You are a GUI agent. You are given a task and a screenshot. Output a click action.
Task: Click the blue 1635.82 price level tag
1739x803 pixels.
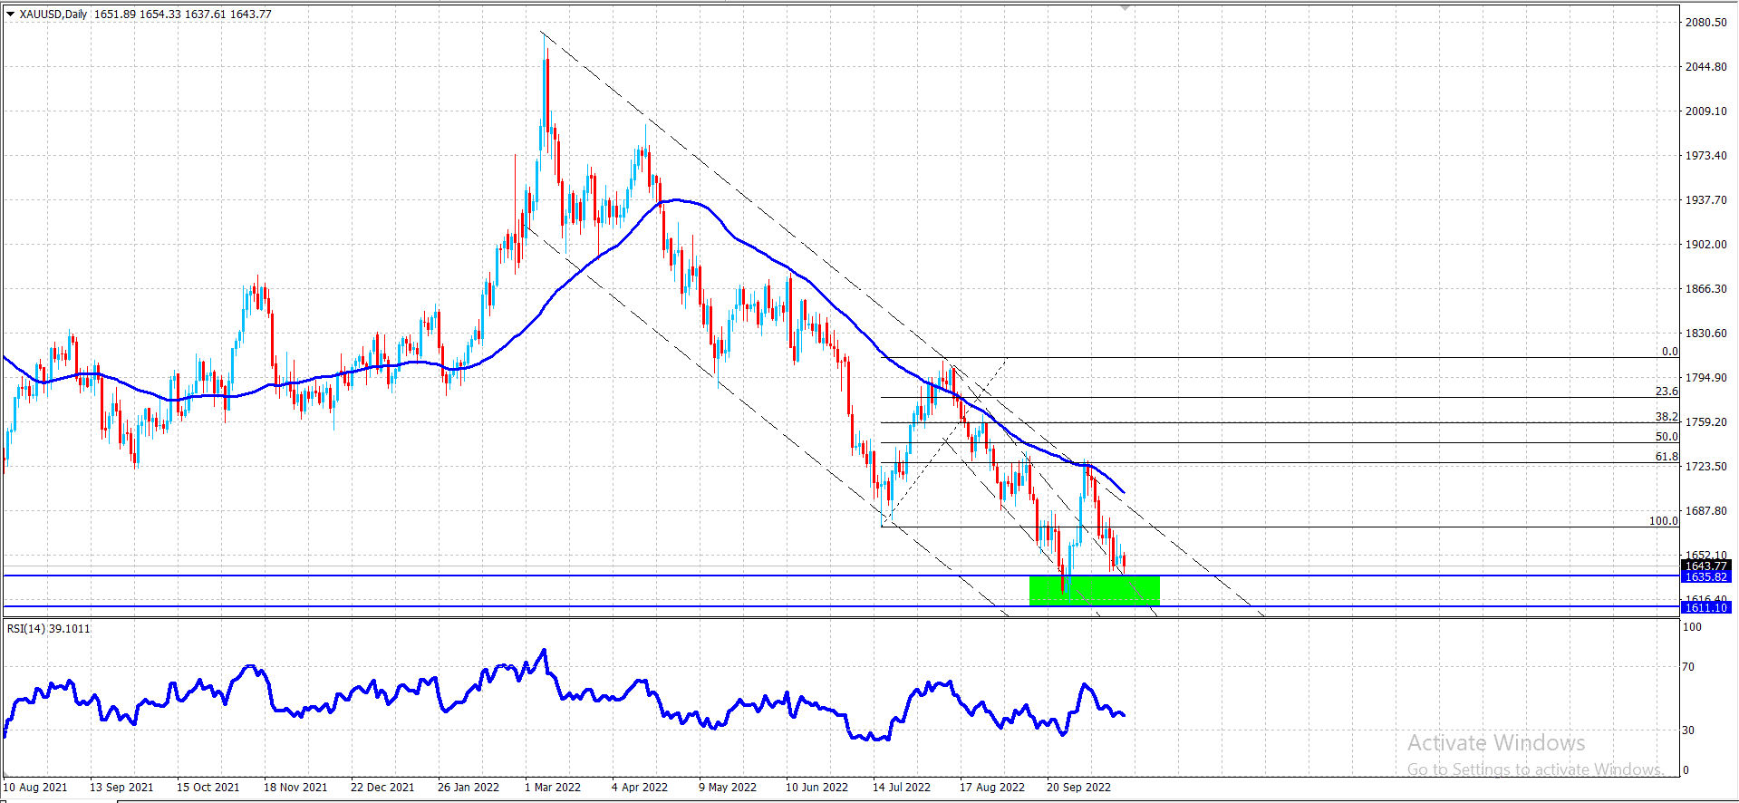click(x=1706, y=577)
